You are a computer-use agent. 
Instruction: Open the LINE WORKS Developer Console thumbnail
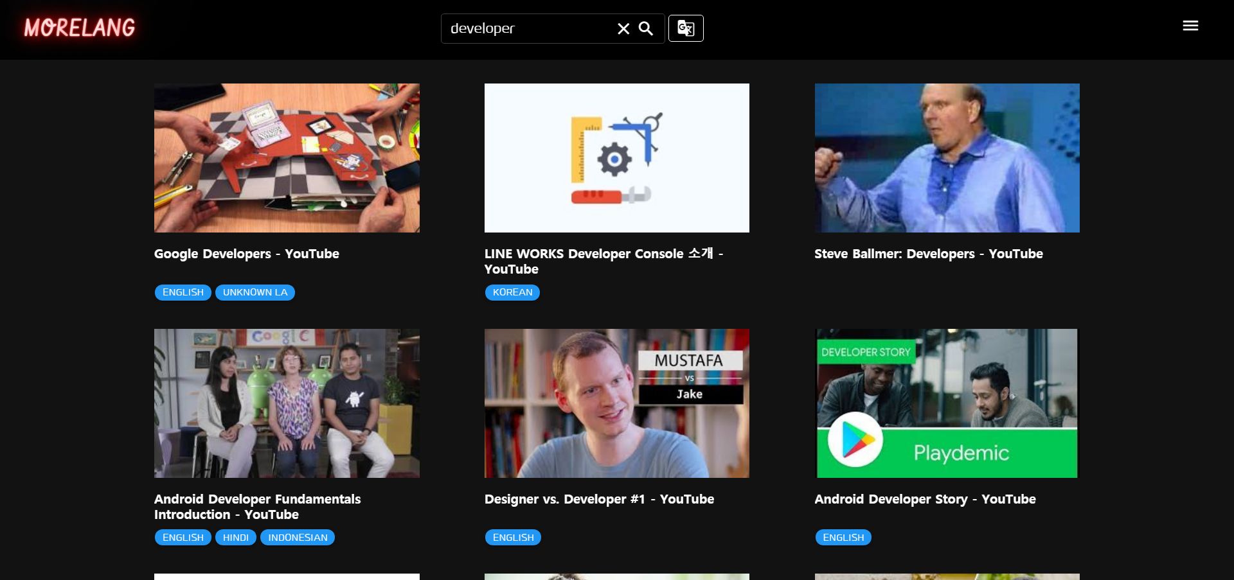tap(617, 158)
